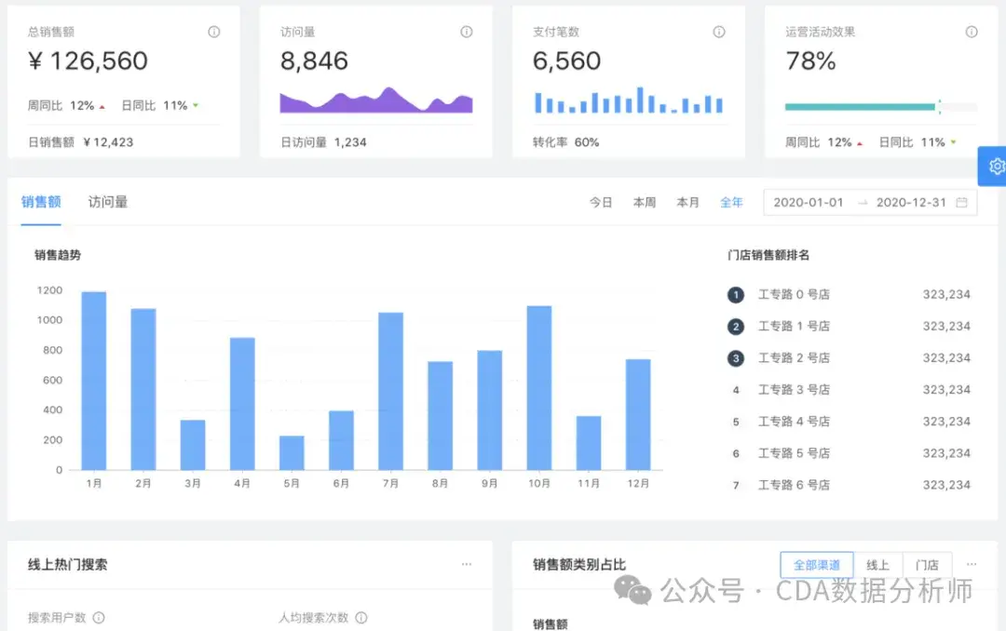Viewport: 1006px width, 631px height.
Task: Click info icon beside 搜索用户数
Action: pos(99,618)
